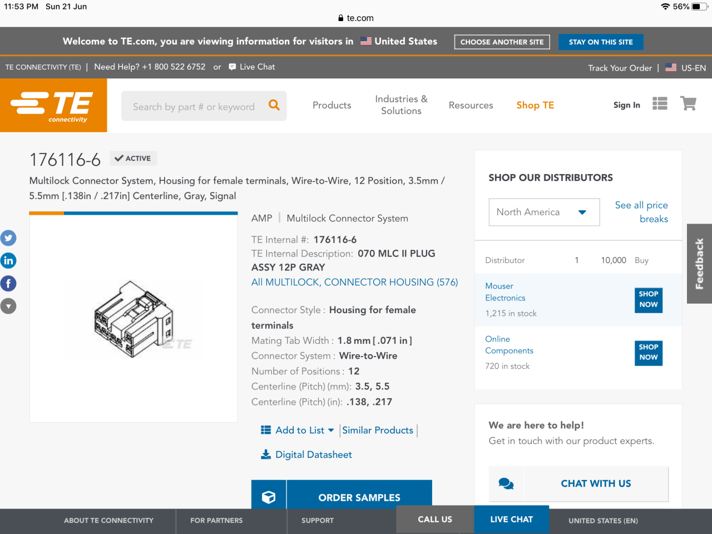The height and width of the screenshot is (534, 712).
Task: Share product on Twitter
Action: [8, 238]
